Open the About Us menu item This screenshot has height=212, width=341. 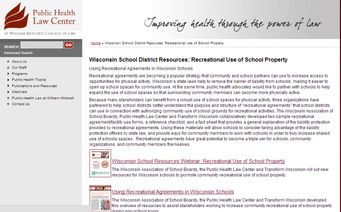[19, 61]
